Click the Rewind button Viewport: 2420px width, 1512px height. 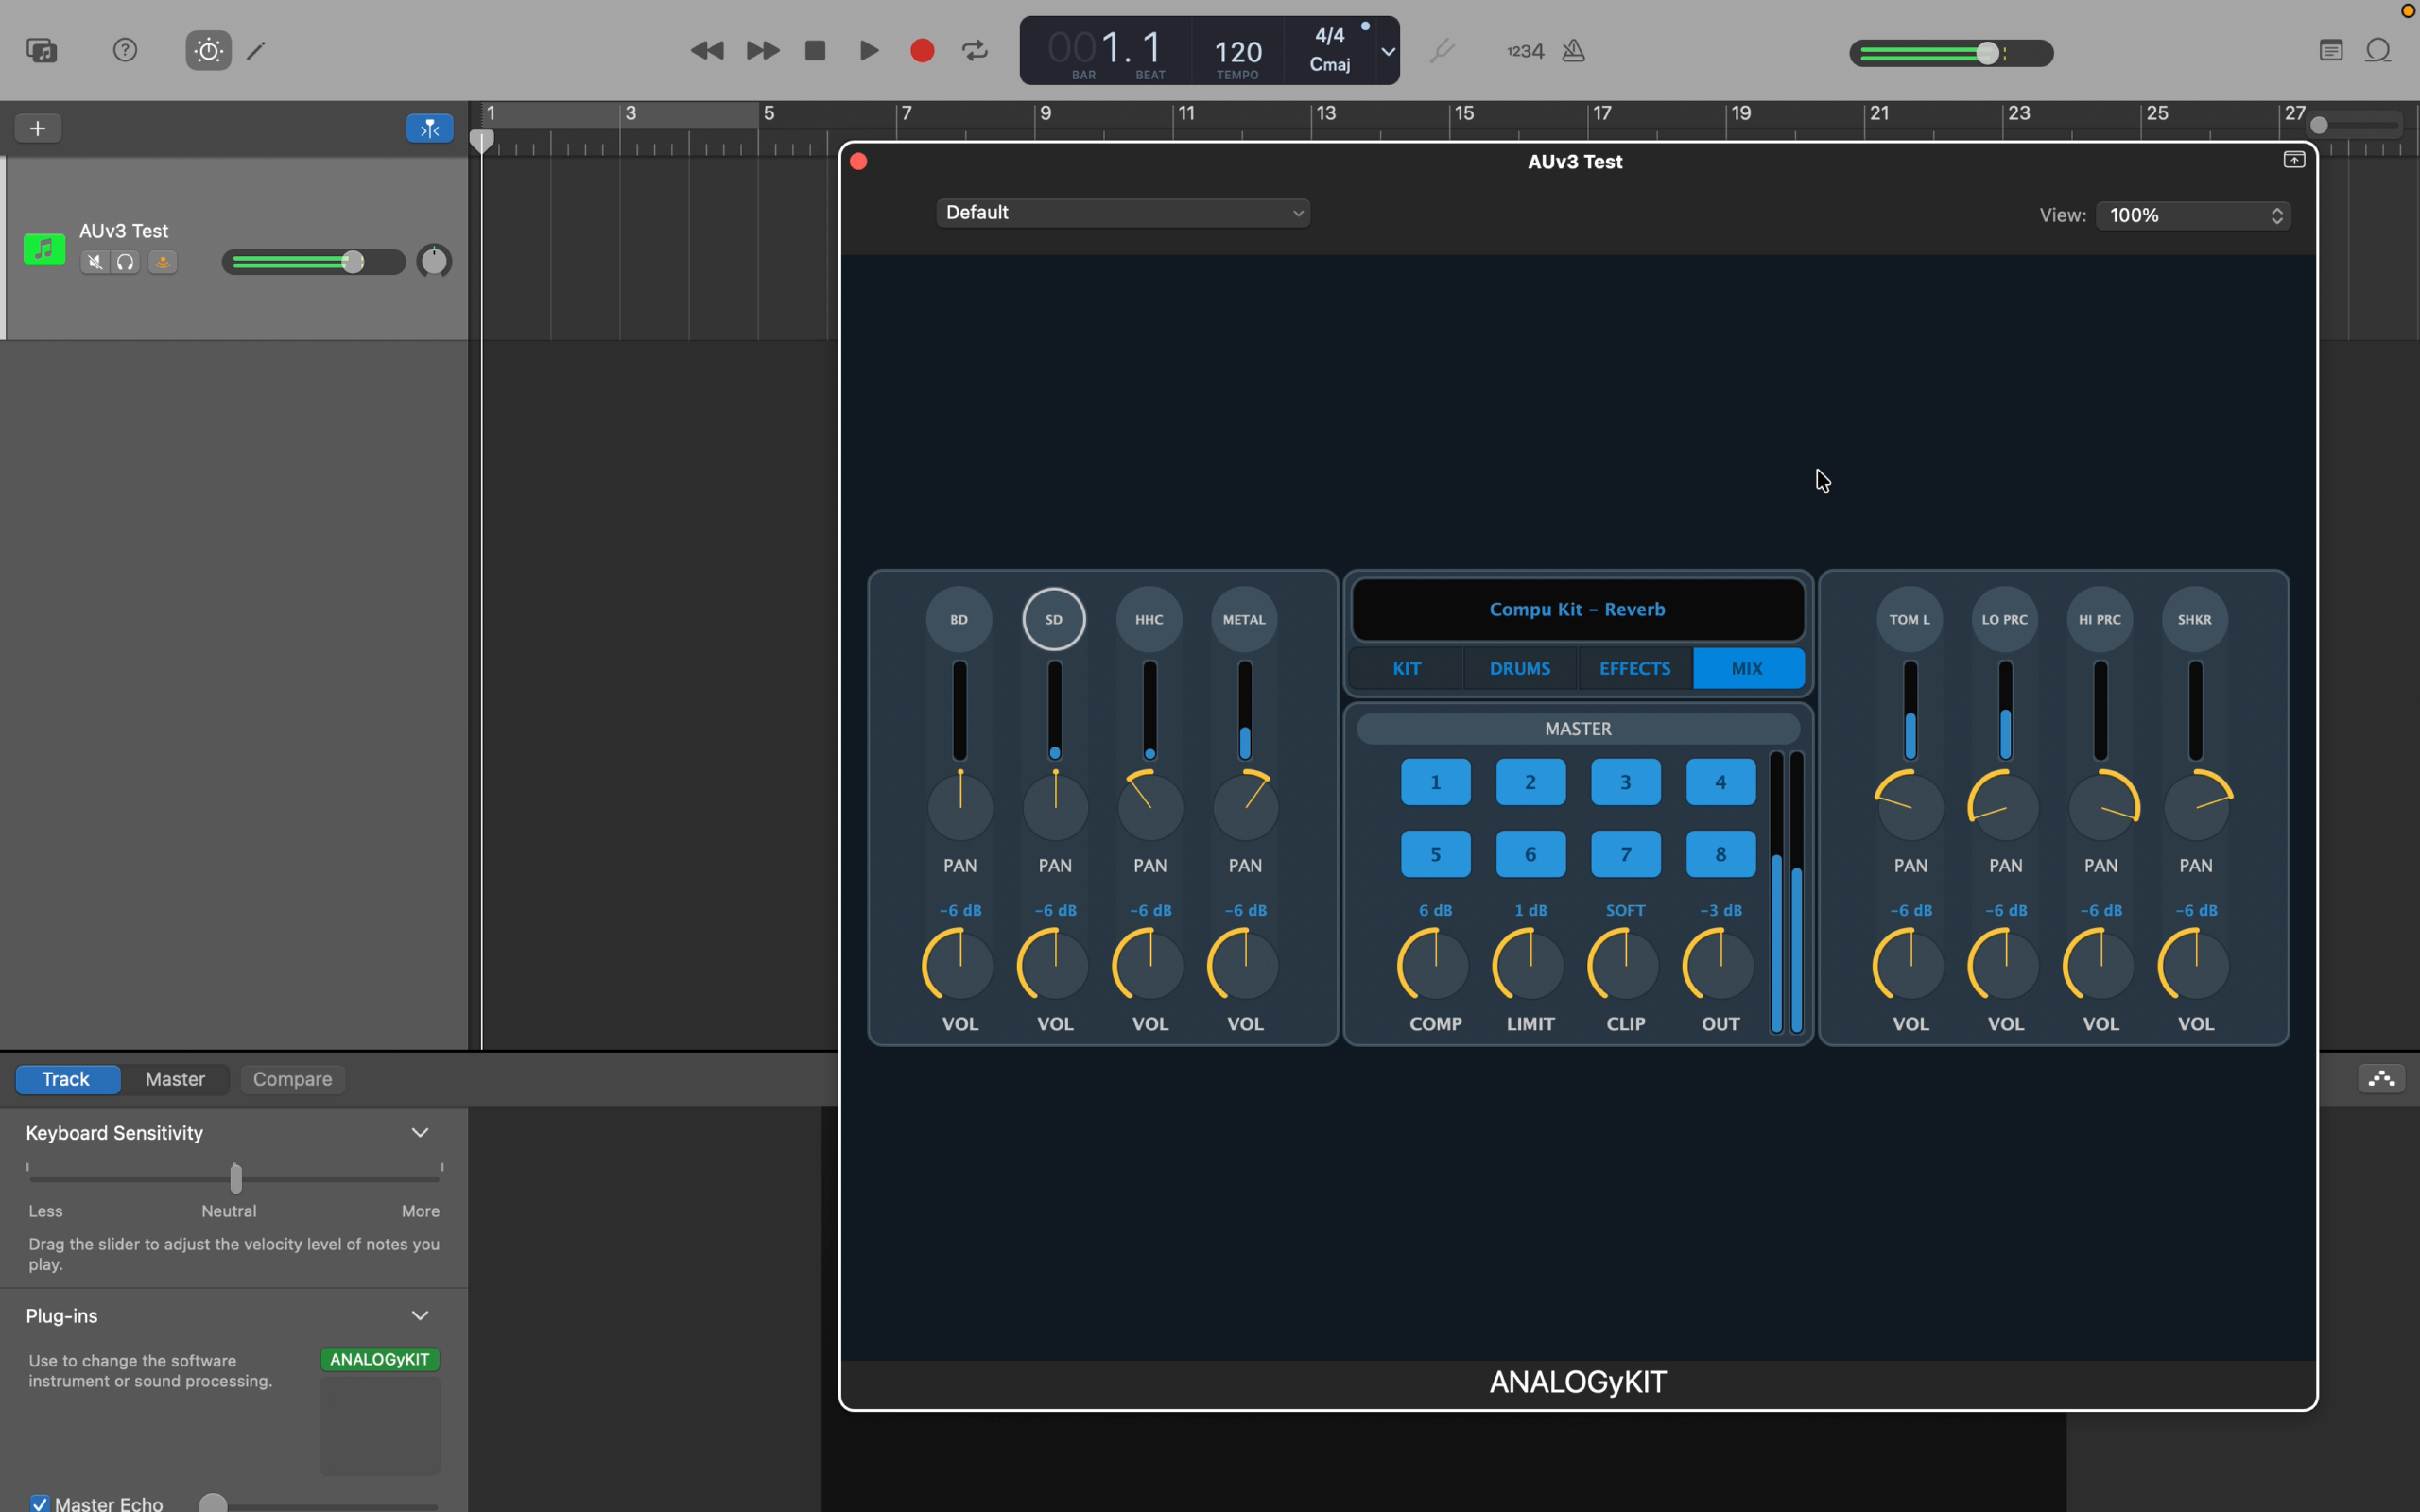tap(707, 50)
